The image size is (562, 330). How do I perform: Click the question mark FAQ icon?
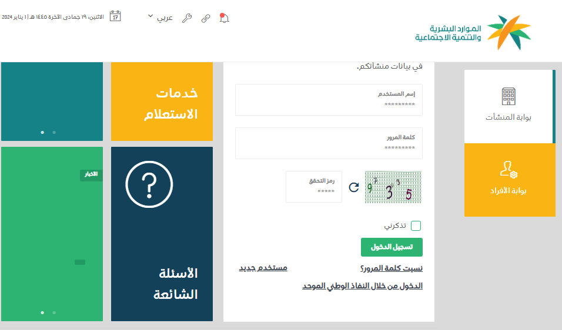149,183
